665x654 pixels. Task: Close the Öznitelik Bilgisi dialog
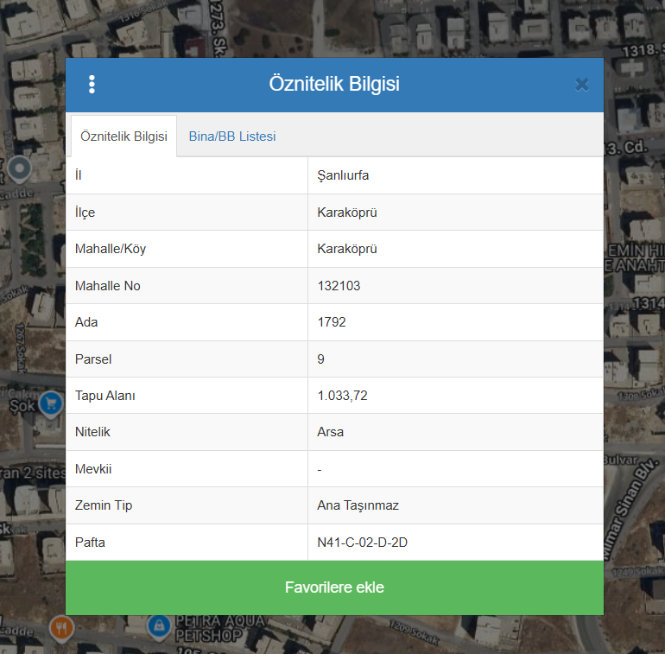tap(581, 84)
